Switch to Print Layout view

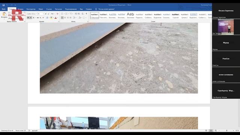click(211, 130)
